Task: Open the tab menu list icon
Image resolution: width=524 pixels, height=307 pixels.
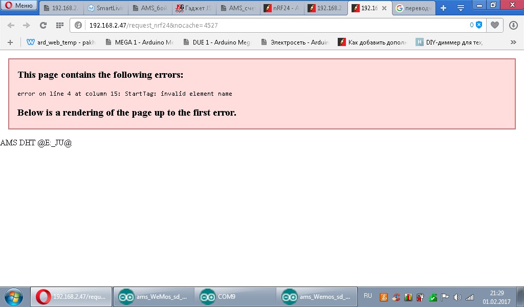Action: pos(461,8)
